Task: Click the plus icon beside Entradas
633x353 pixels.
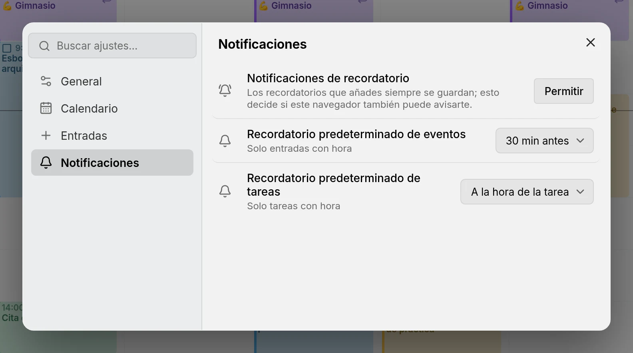Action: (46, 135)
